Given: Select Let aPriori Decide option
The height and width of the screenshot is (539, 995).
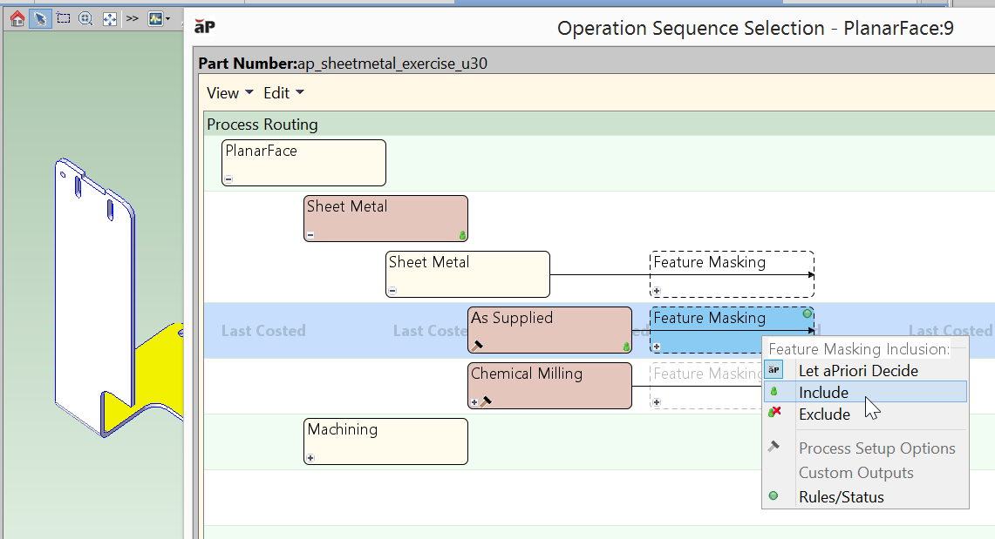Looking at the screenshot, I should click(x=858, y=370).
